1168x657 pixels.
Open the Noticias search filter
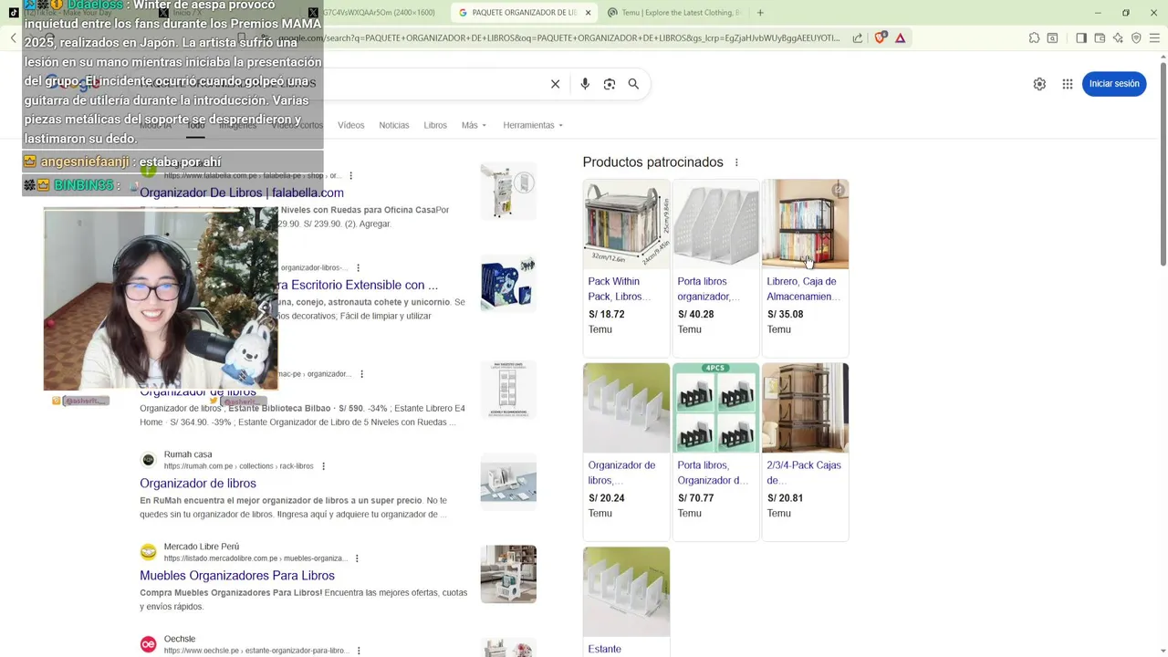[x=394, y=125]
